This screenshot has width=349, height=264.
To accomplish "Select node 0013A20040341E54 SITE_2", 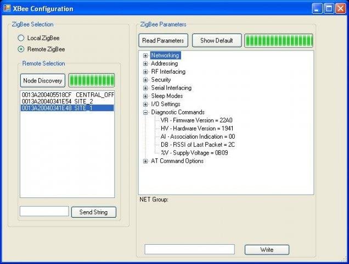I will click(67, 101).
